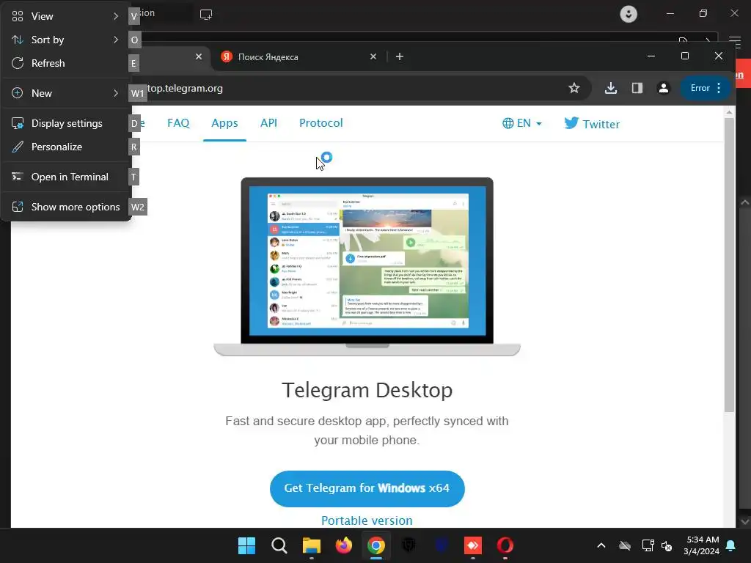This screenshot has width=751, height=563.
Task: Click the Refresh circular arrow icon
Action: [x=18, y=63]
